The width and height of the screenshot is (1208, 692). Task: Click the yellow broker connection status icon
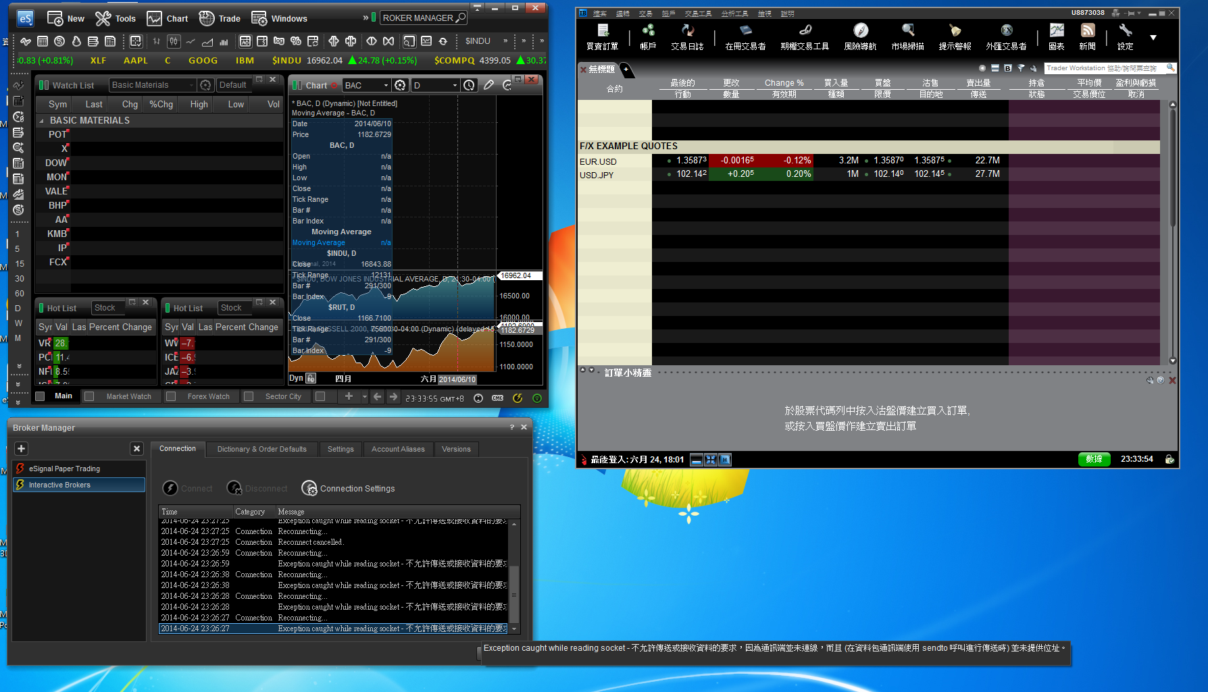(518, 398)
